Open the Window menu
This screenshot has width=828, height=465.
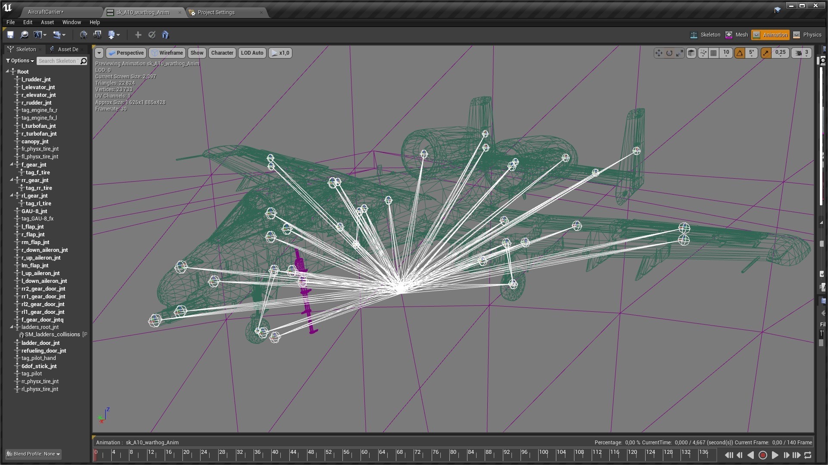coord(72,22)
